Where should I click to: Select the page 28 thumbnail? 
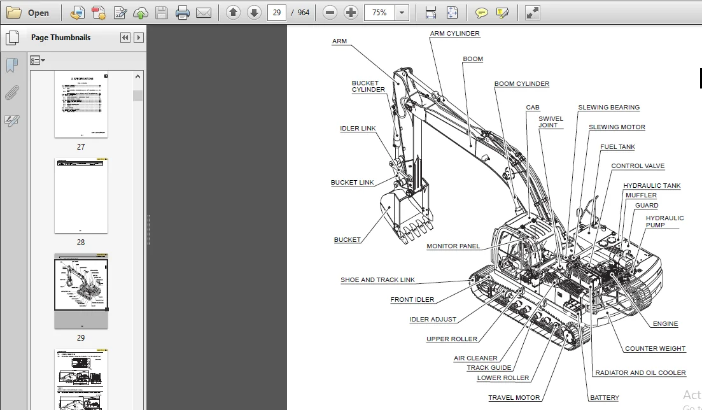tap(81, 195)
